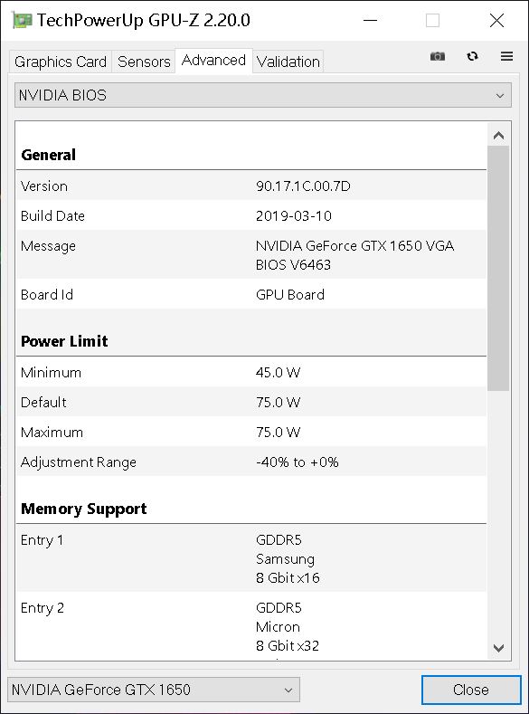
Task: Minimize the GPU-Z window
Action: [370, 21]
